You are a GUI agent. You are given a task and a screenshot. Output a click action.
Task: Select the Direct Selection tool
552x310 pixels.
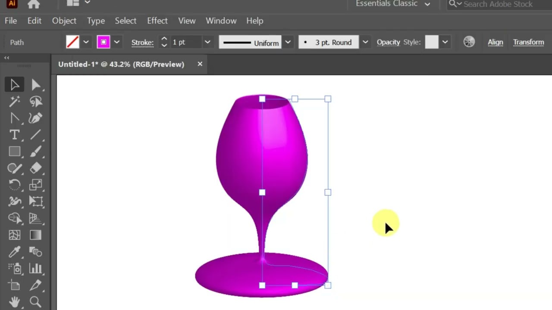click(x=36, y=85)
